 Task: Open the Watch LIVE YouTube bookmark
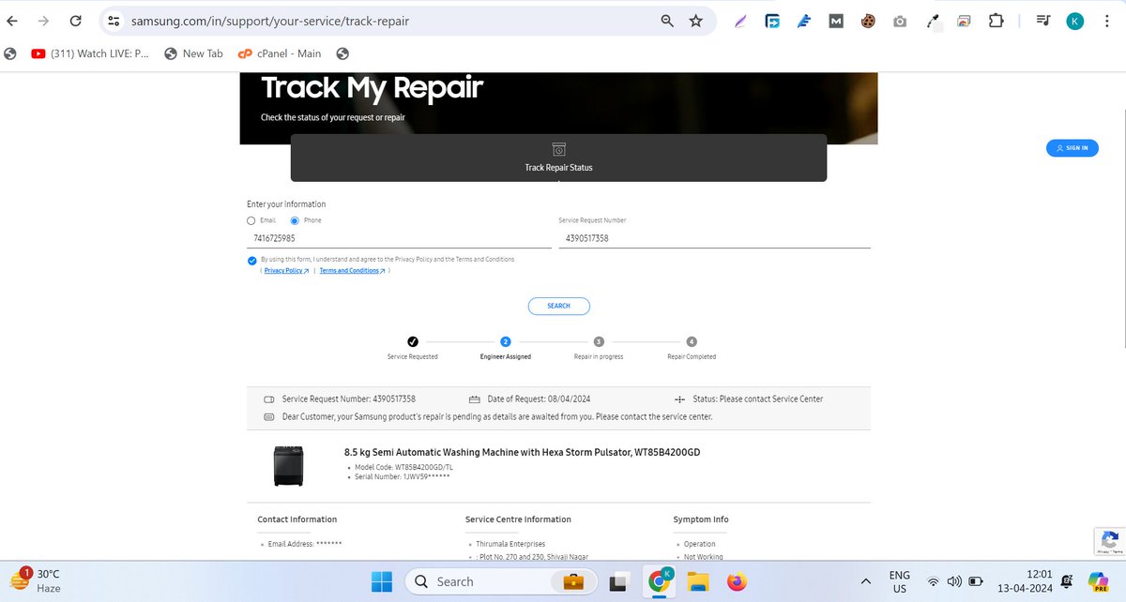(90, 53)
